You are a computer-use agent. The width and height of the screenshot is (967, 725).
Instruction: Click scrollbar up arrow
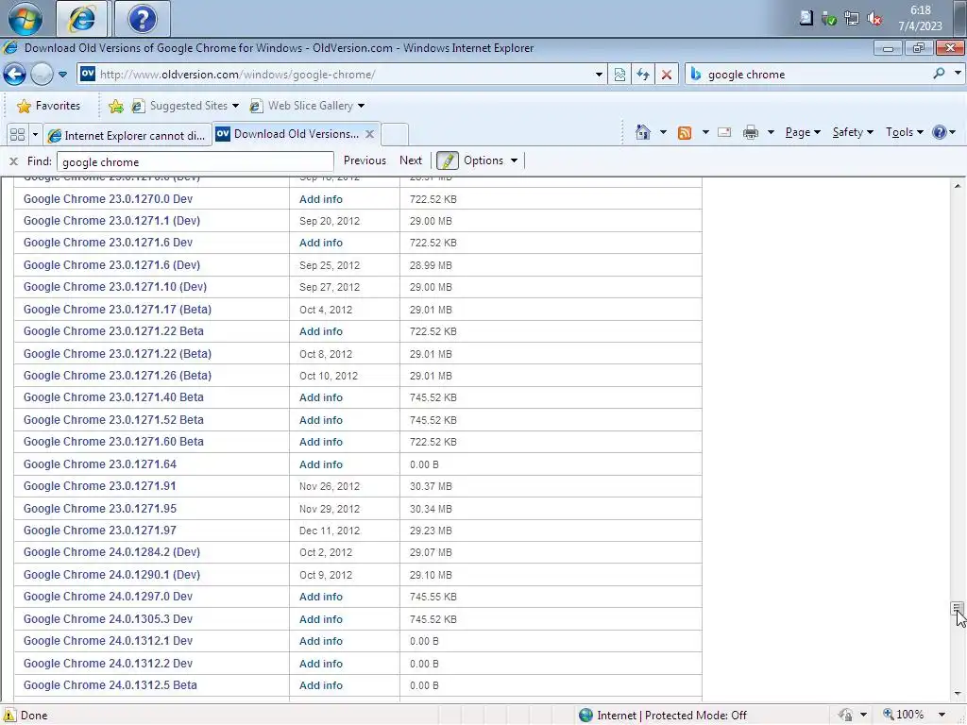point(958,186)
